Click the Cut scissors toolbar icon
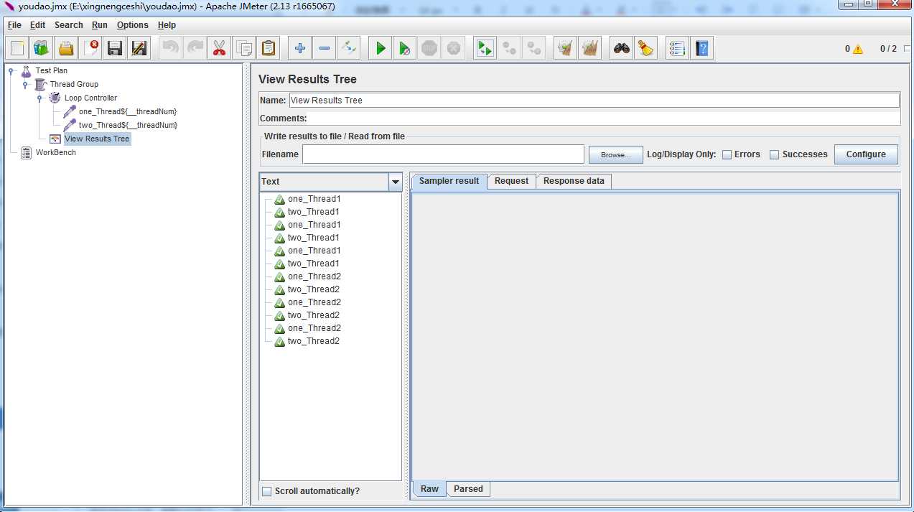Viewport: 914px width, 512px height. (x=219, y=49)
